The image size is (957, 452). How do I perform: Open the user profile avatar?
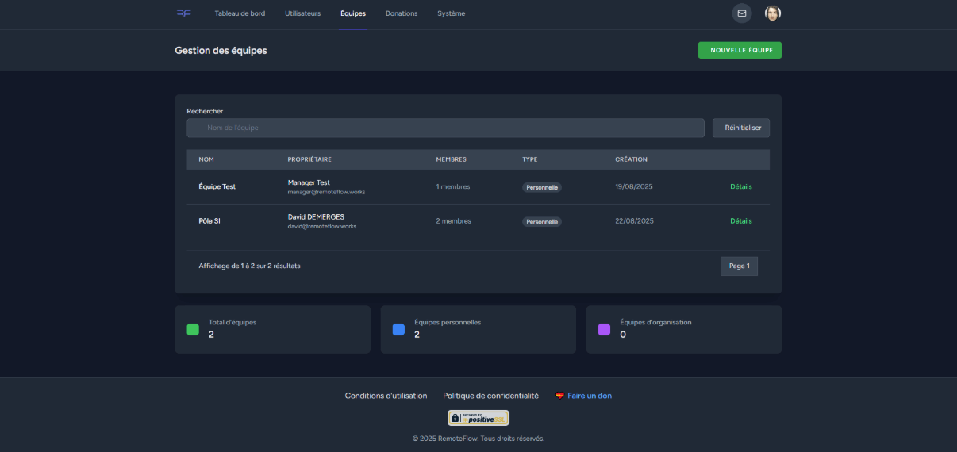(772, 13)
